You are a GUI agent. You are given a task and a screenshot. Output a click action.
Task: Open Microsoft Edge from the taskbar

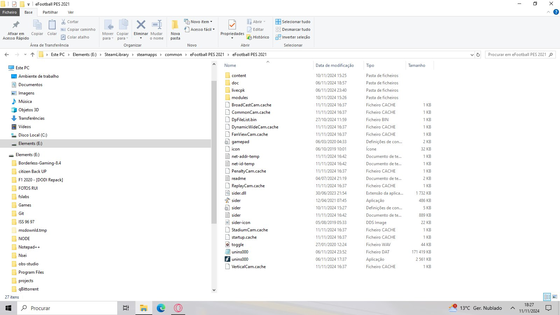161,308
